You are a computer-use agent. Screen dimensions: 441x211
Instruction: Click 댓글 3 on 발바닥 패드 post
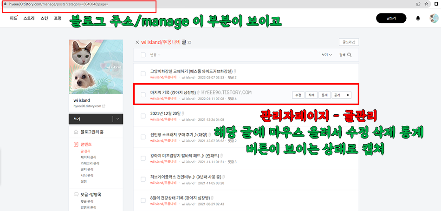pos(232,162)
